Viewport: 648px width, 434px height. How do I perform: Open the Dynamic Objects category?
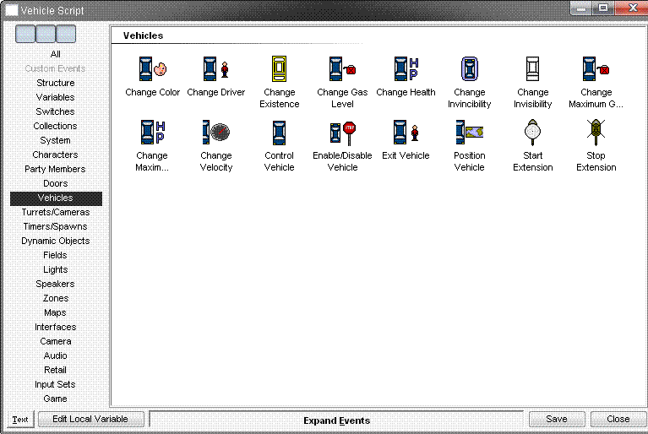click(56, 241)
